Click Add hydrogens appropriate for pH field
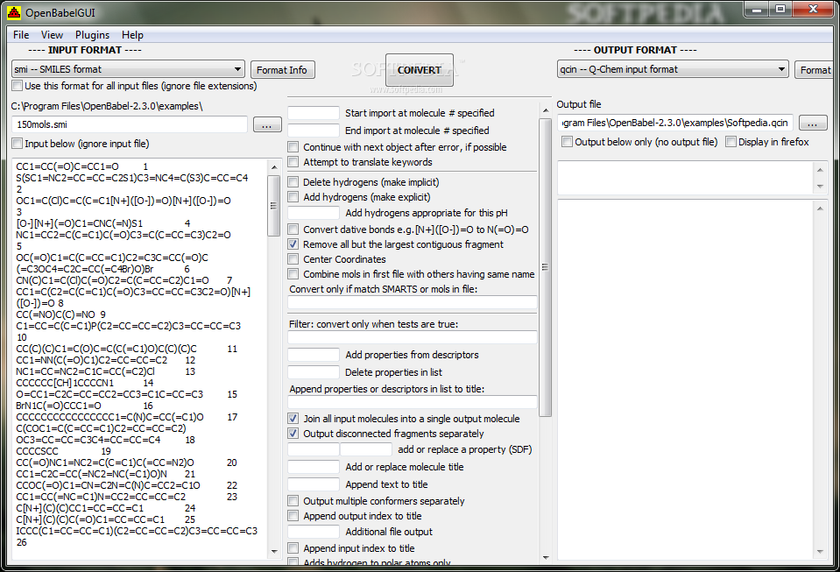The width and height of the screenshot is (840, 572). click(314, 213)
